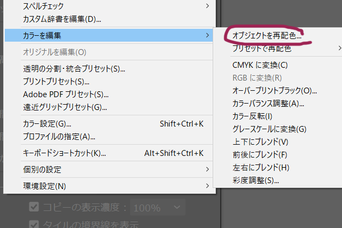Select CMYK に変換 option
Image resolution: width=342 pixels, height=228 pixels.
click(260, 65)
